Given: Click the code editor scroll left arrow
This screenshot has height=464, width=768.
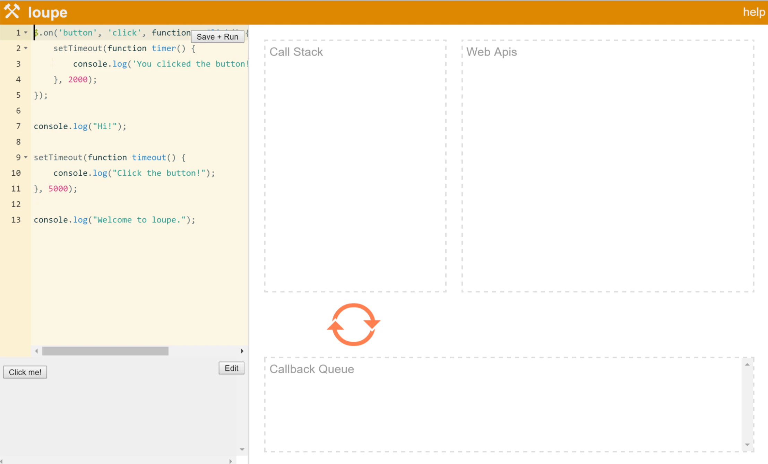Looking at the screenshot, I should (36, 351).
